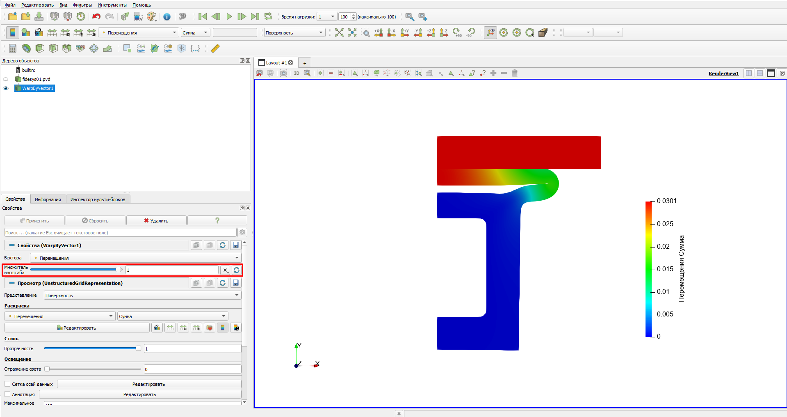Open Поверхность representation dropdown in toolbar
Screen dimensions: 787x417
pyautogui.click(x=294, y=32)
